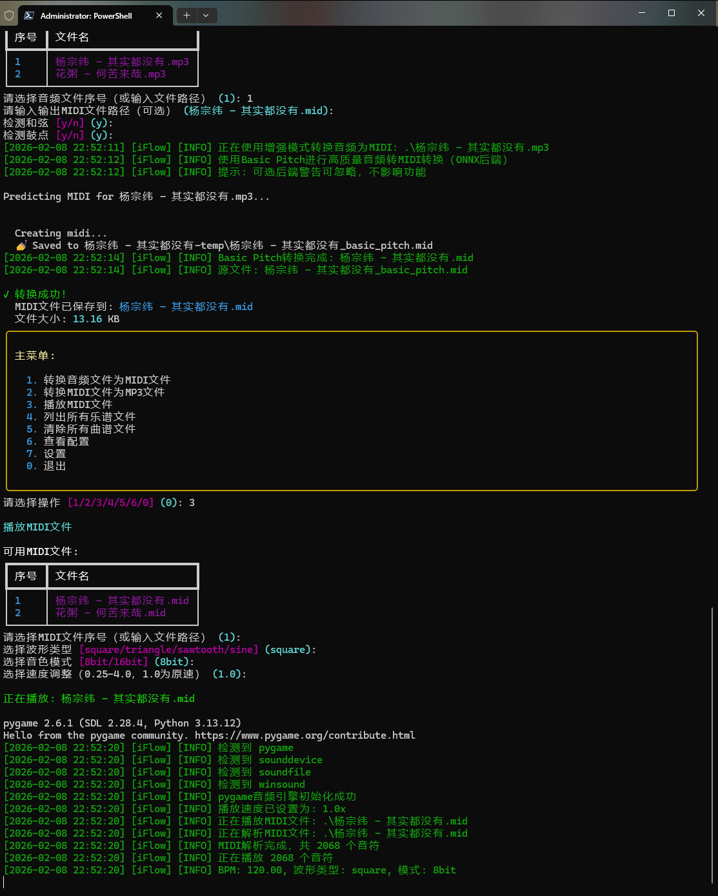This screenshot has height=896, width=718.
Task: Click 花粥 - 何苦来哉.mid in the MIDI list
Action: tap(110, 613)
